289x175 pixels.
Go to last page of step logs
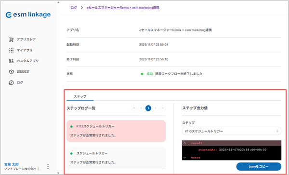(163, 108)
